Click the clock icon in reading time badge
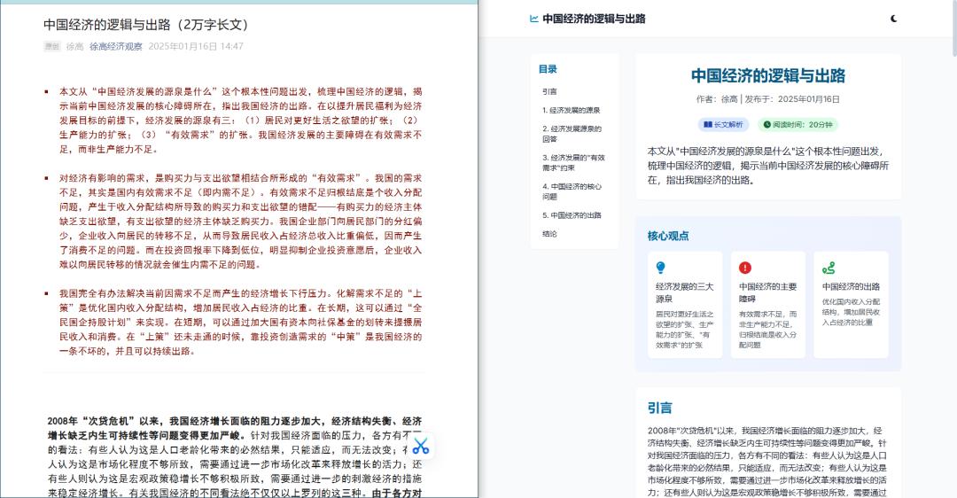The height and width of the screenshot is (498, 957). [x=767, y=124]
